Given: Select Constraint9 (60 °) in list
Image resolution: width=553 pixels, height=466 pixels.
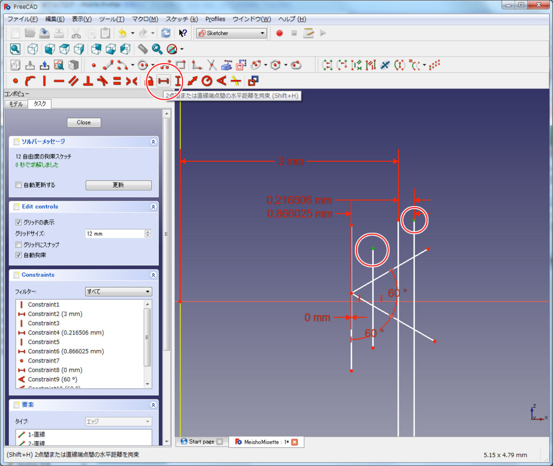Looking at the screenshot, I should (80, 379).
